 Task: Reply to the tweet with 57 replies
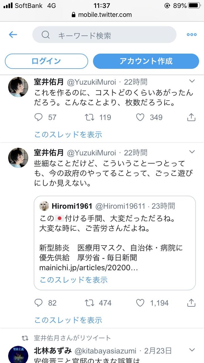[x=39, y=117]
